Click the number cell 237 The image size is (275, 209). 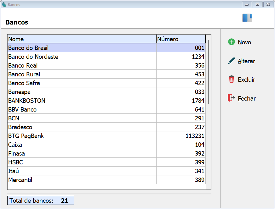(x=181, y=127)
